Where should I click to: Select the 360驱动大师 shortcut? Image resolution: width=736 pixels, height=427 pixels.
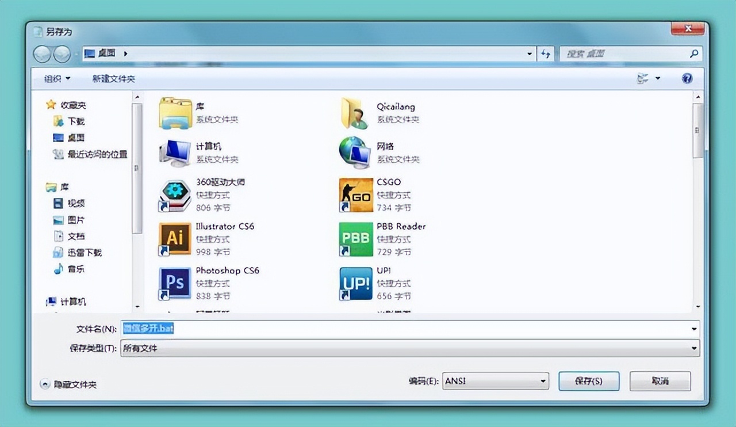click(174, 195)
